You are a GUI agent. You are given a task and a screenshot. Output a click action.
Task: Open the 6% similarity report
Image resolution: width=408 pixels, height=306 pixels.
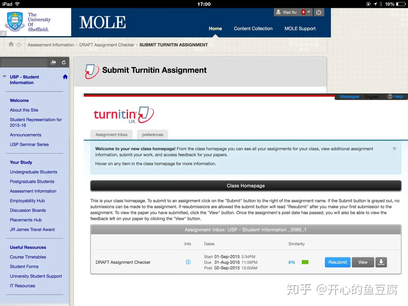pyautogui.click(x=292, y=262)
